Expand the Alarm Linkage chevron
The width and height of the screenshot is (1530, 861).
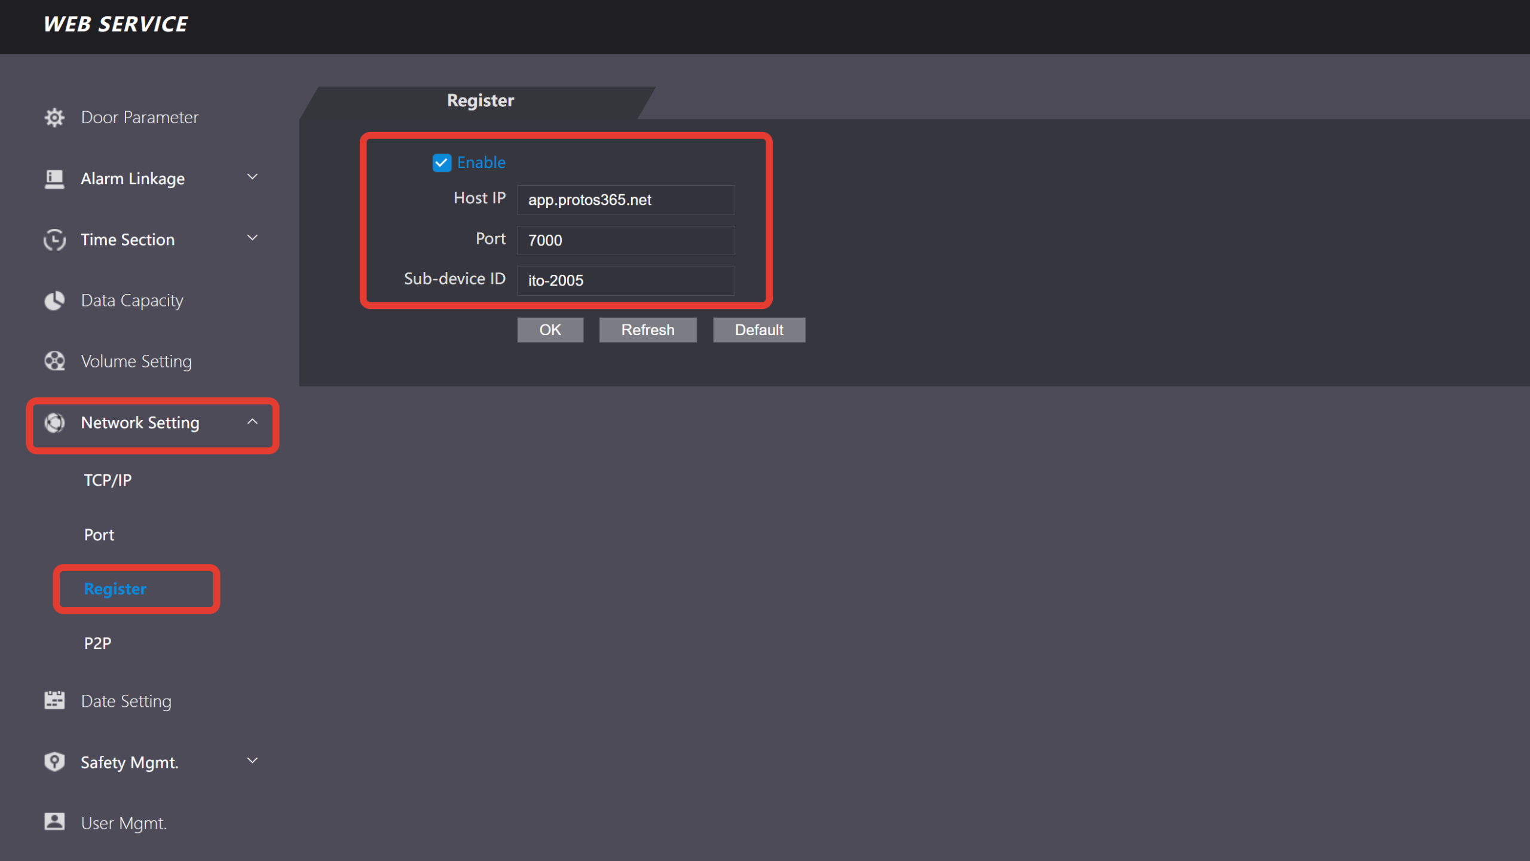(252, 177)
